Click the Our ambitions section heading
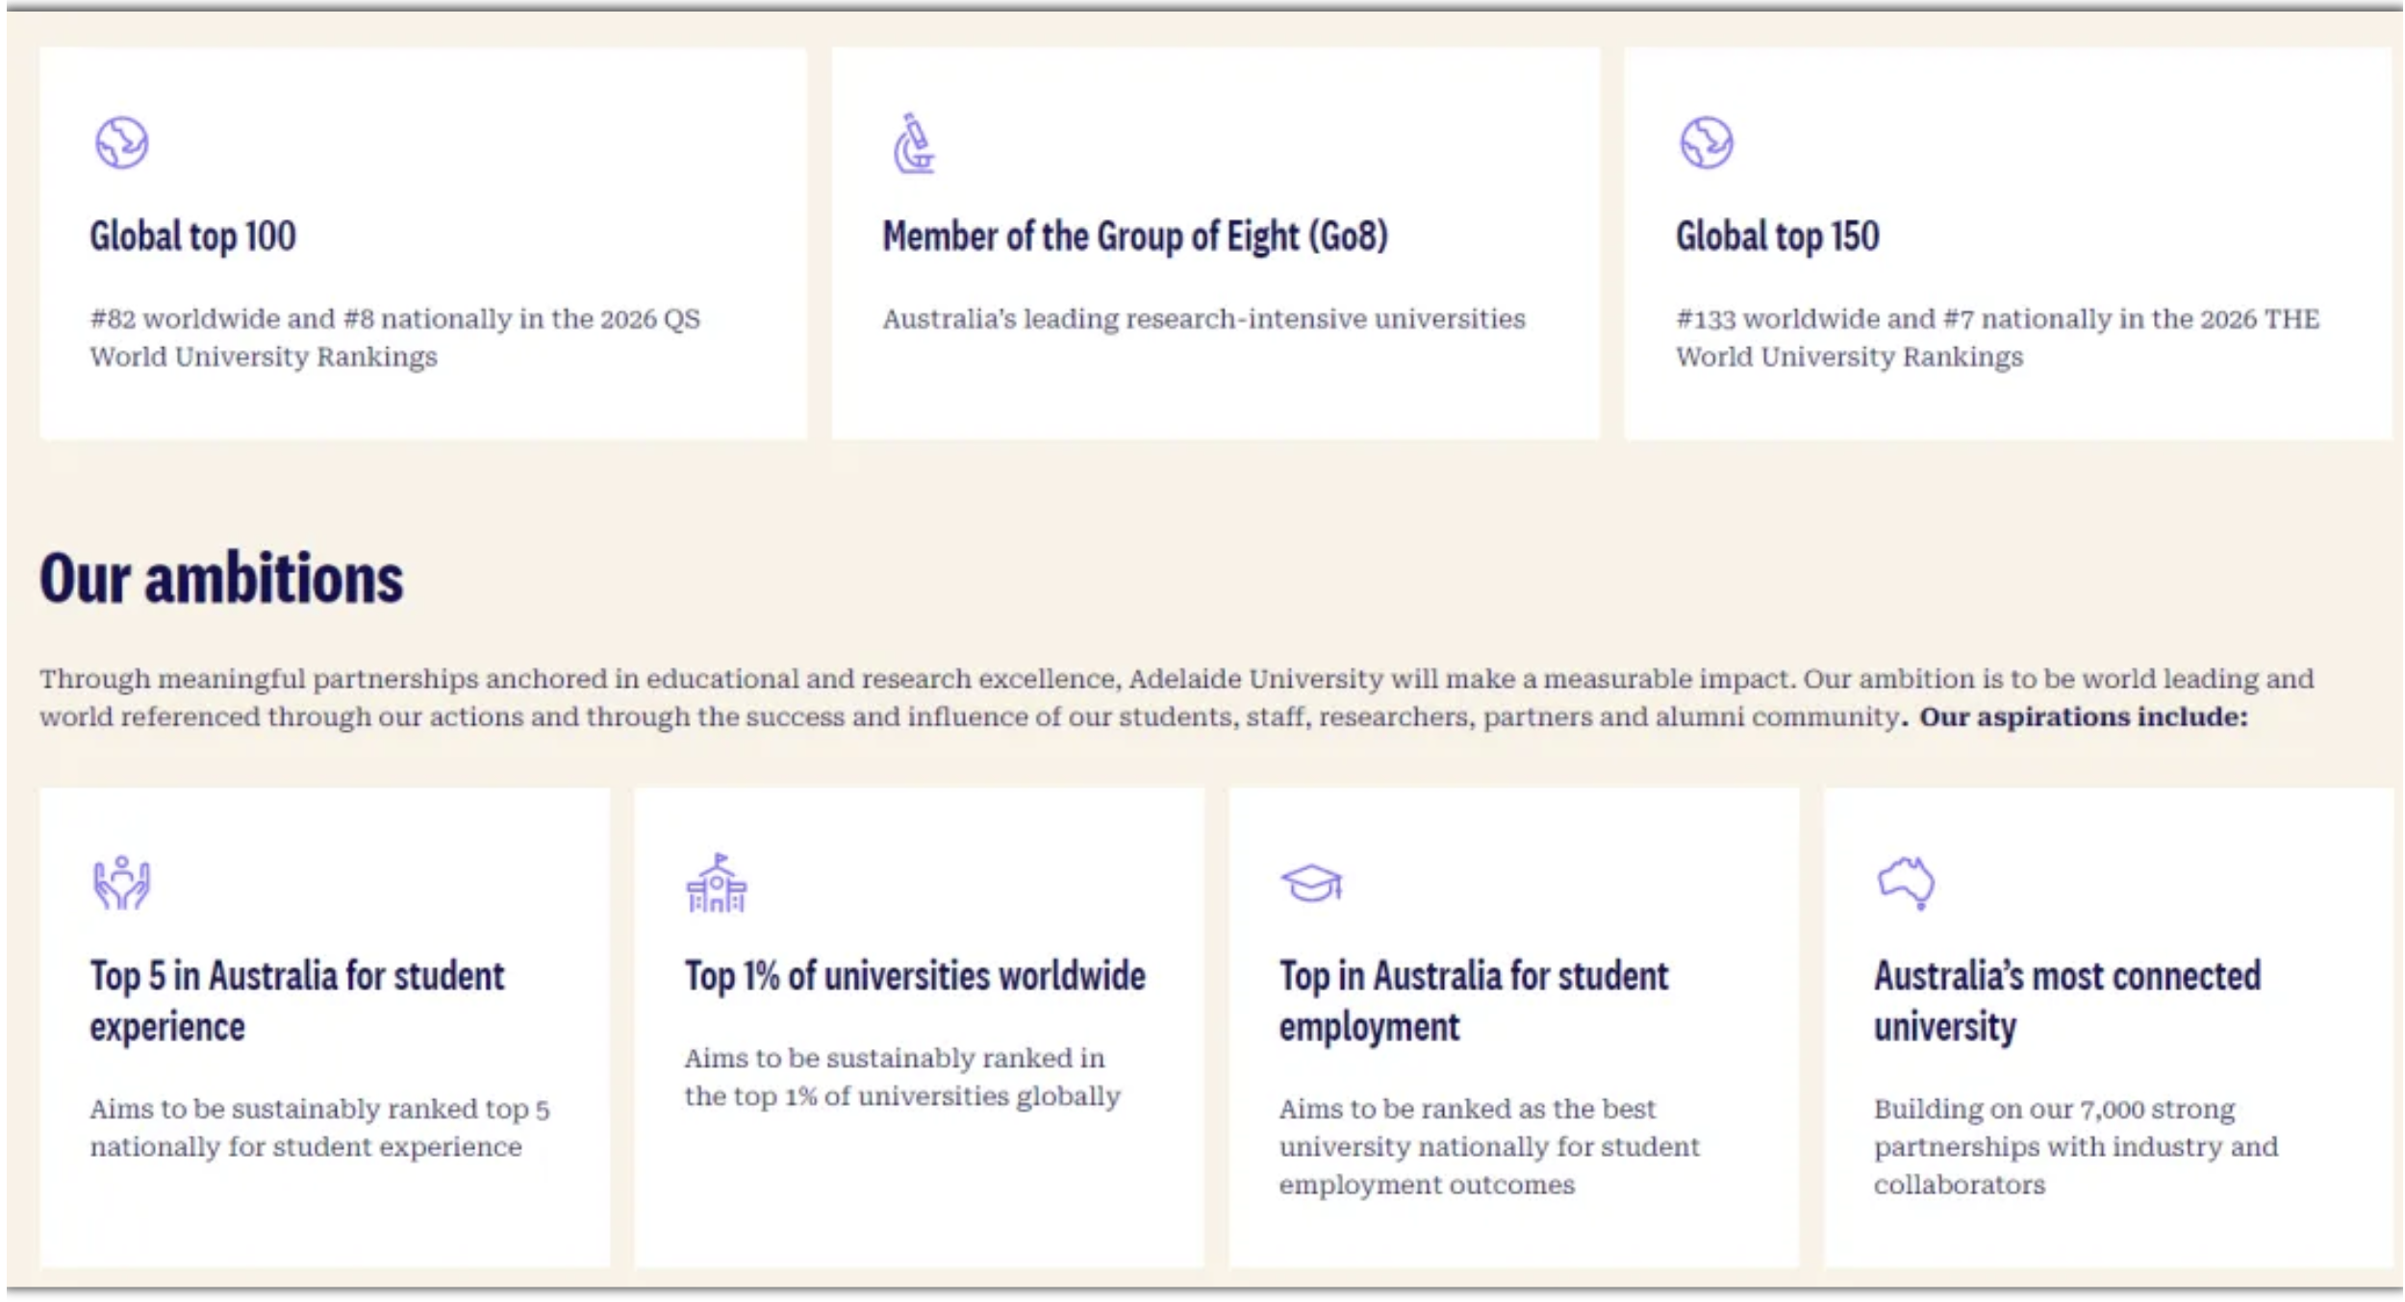 click(x=222, y=579)
